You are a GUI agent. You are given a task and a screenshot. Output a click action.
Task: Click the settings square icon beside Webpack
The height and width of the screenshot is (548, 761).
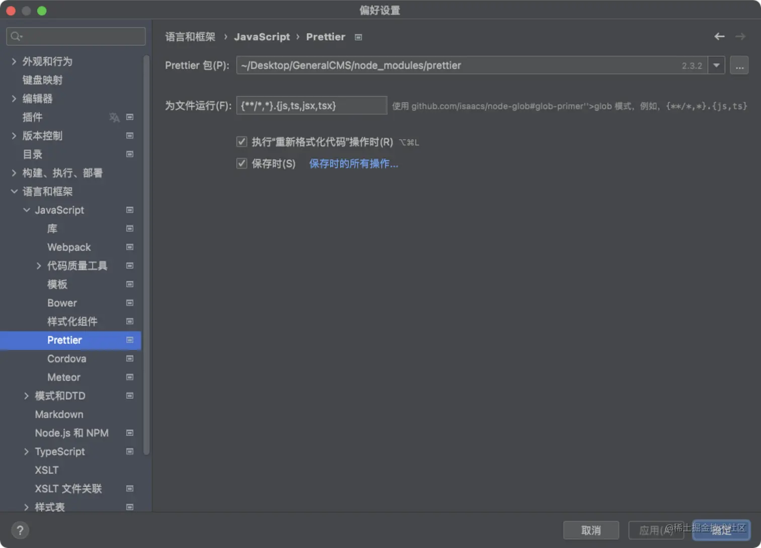tap(129, 247)
